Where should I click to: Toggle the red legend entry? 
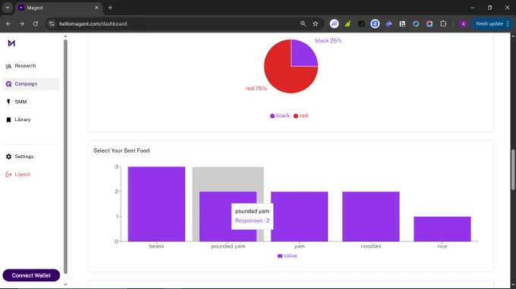coord(300,116)
